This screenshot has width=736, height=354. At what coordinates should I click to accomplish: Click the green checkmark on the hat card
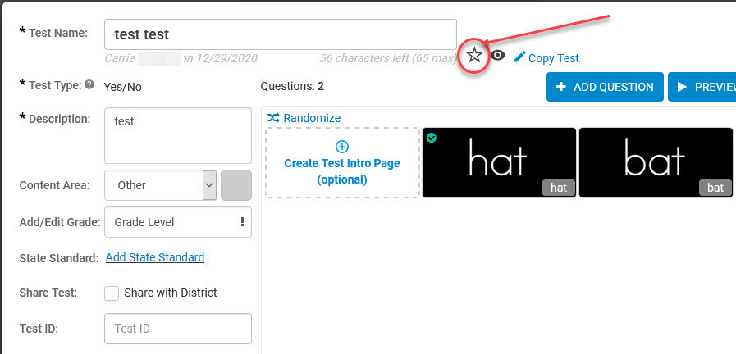[x=432, y=138]
